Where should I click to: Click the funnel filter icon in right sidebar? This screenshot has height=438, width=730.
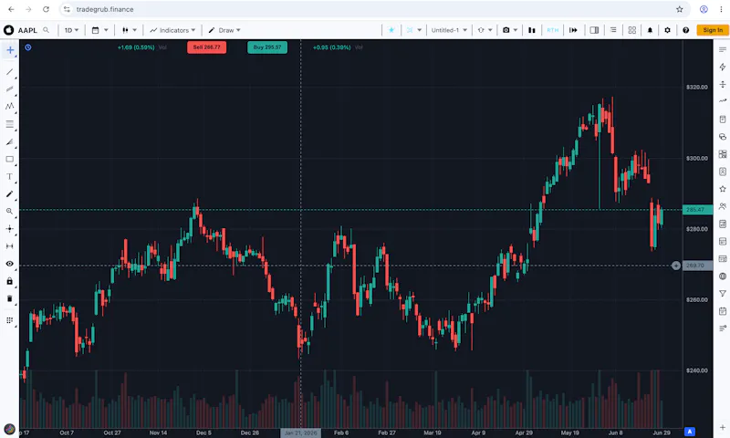(x=722, y=293)
